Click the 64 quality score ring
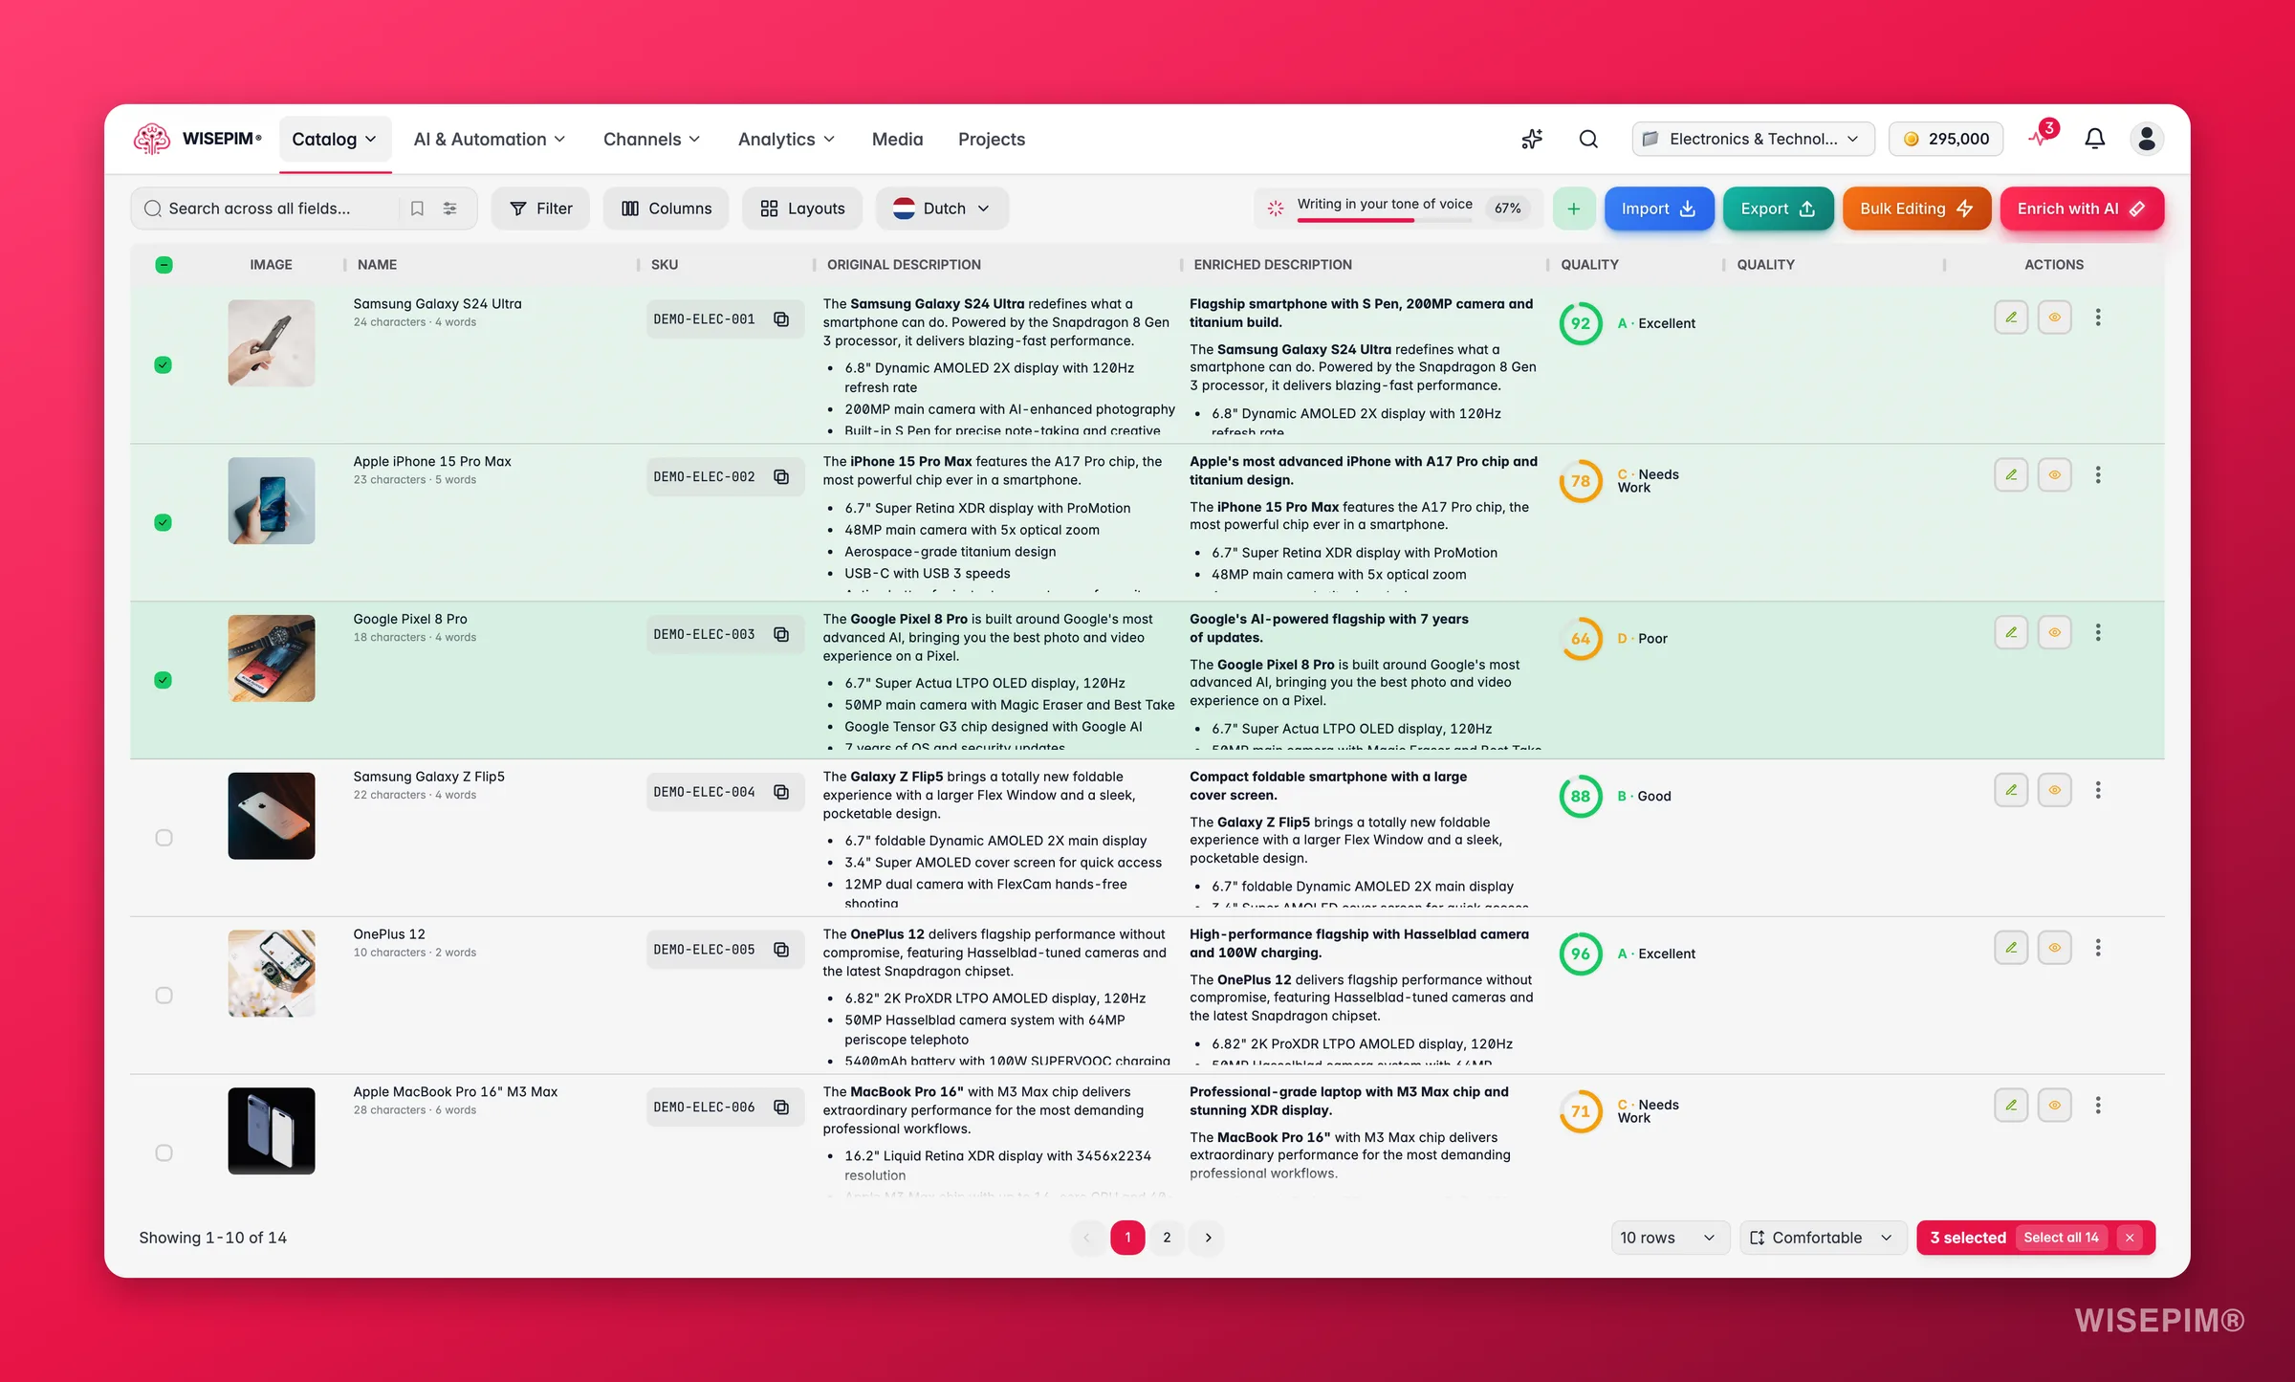This screenshot has width=2295, height=1382. pos(1581,639)
